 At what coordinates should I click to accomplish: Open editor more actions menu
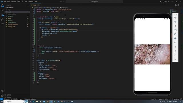coord(181,5)
